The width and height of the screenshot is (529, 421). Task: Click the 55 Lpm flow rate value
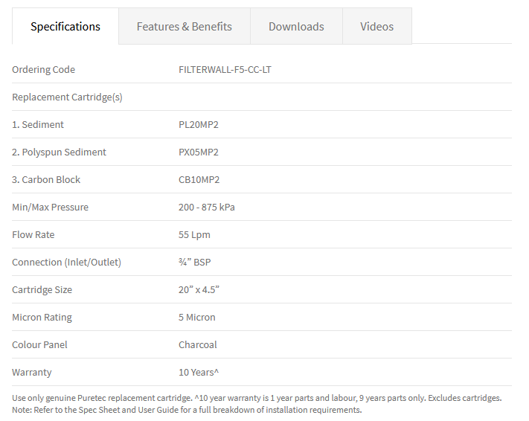(194, 235)
